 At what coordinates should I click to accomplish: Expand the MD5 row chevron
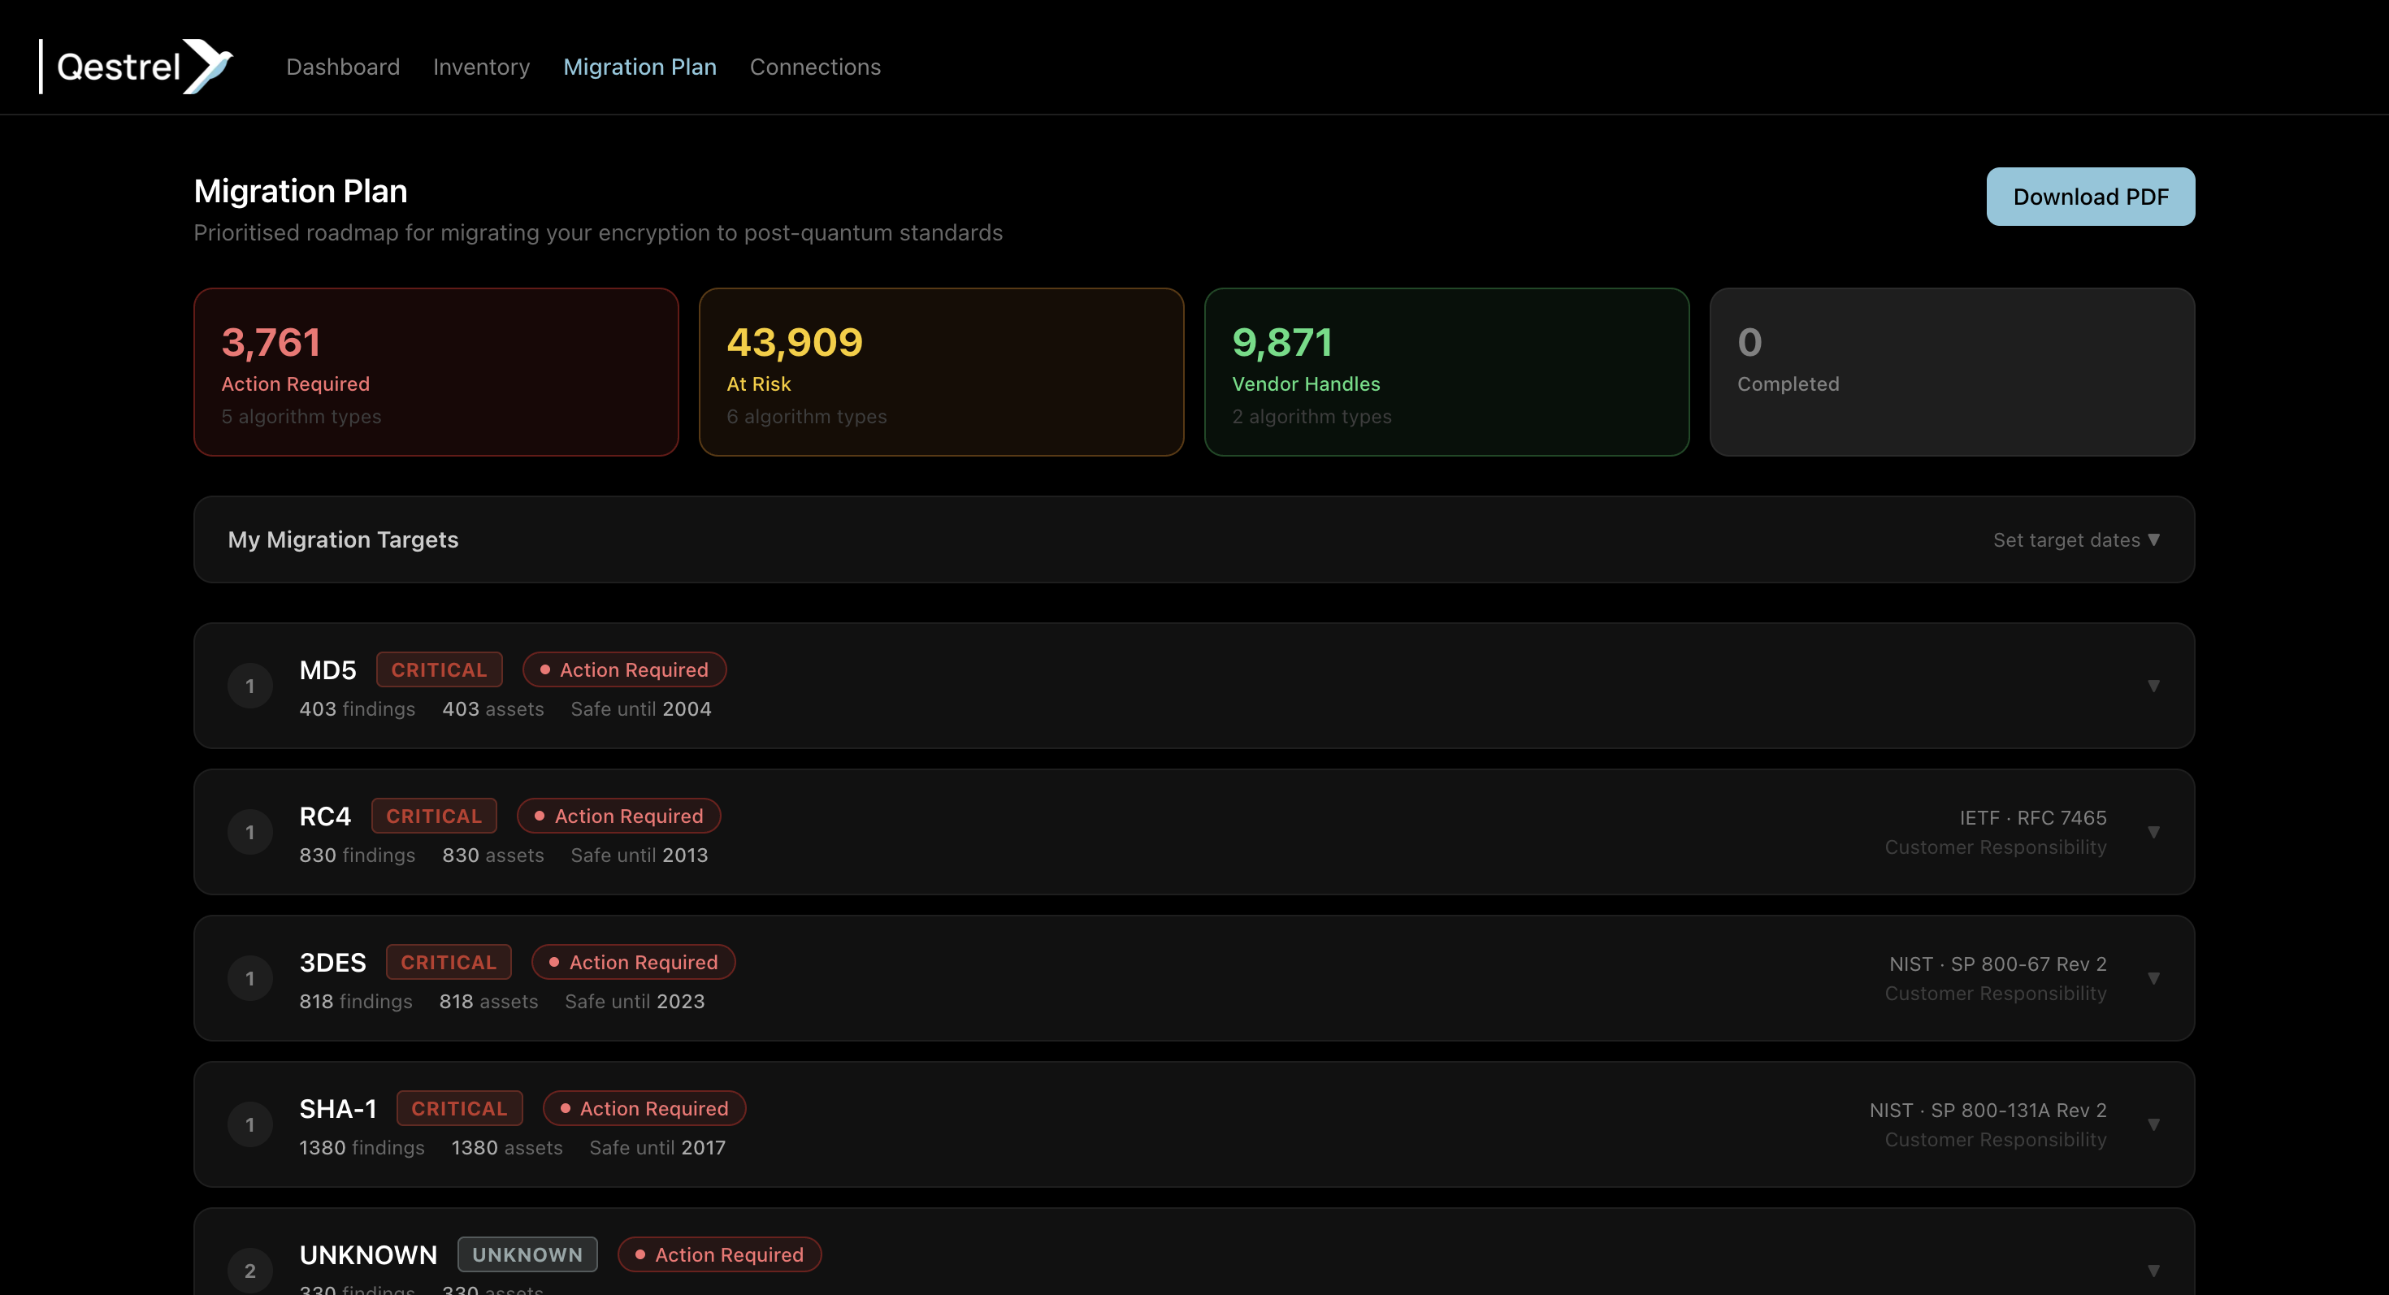pos(2153,686)
